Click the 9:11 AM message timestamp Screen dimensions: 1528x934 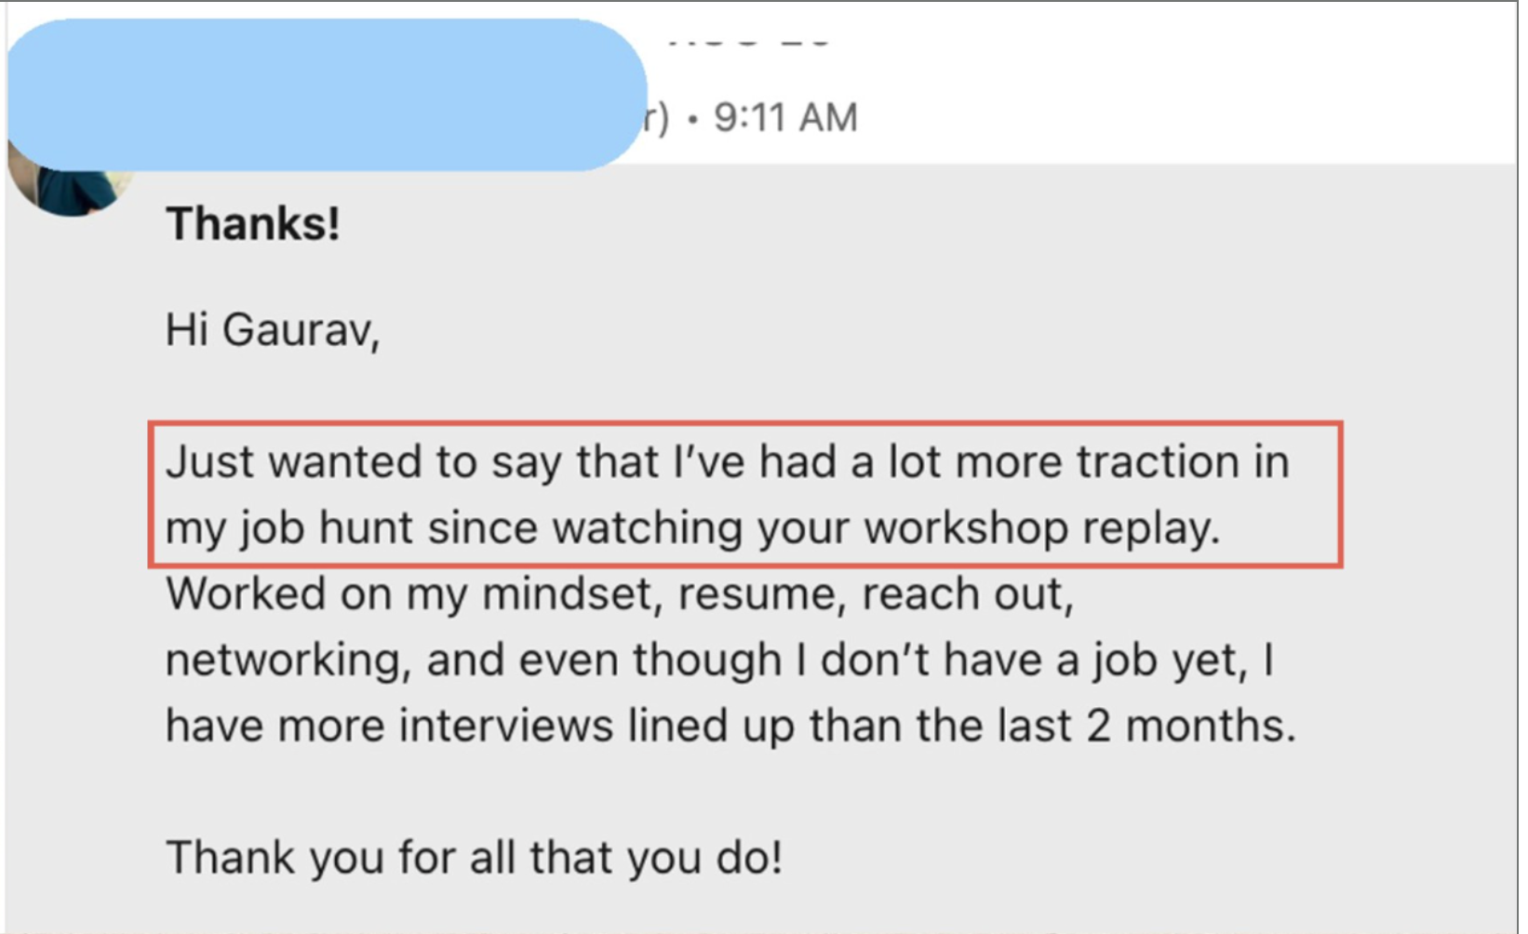(785, 118)
